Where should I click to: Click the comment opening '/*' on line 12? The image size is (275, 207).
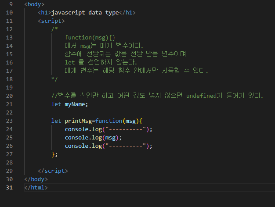point(54,29)
